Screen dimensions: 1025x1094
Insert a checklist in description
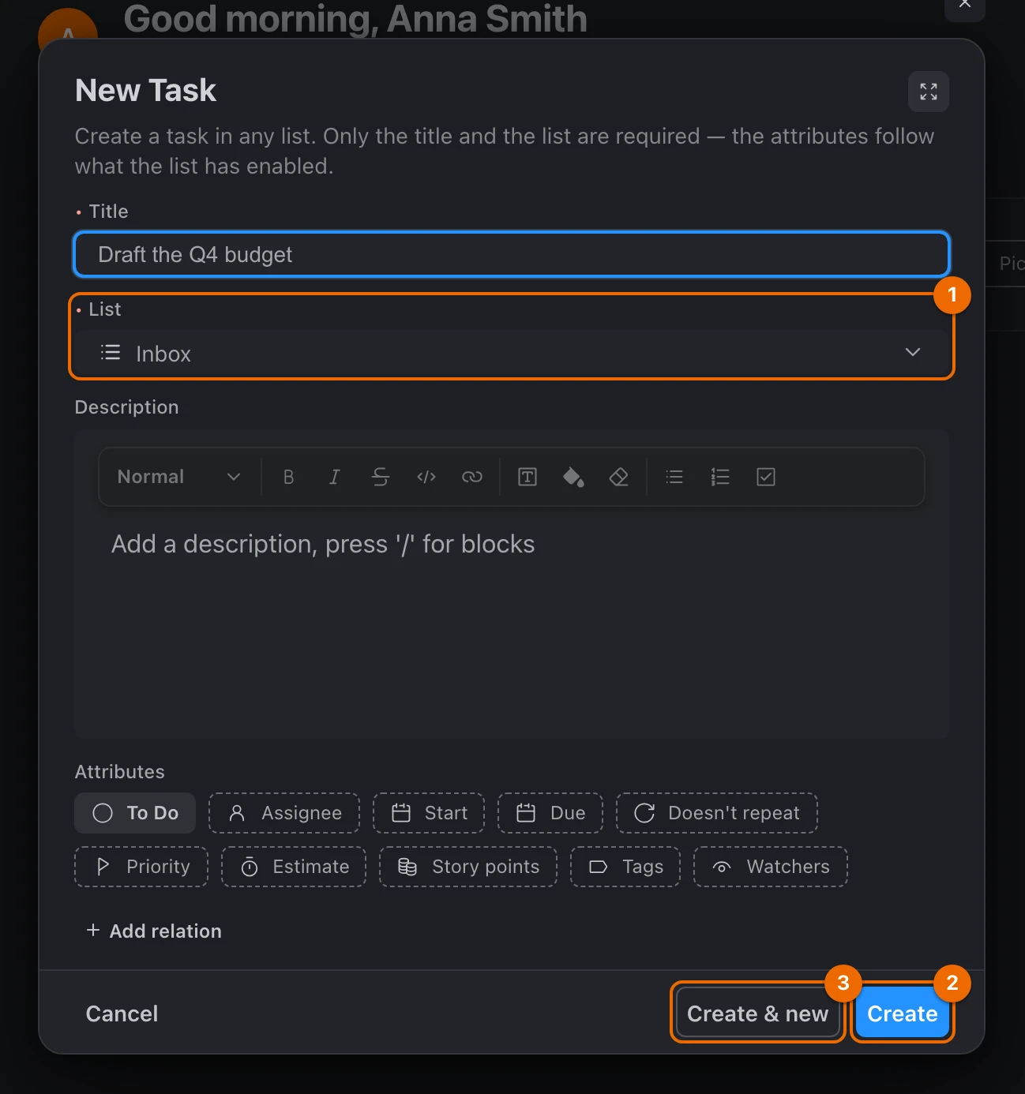coord(765,477)
